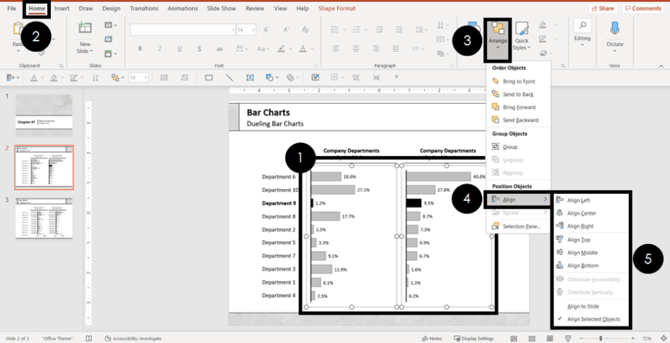Click the Reset slide icon

[109, 39]
